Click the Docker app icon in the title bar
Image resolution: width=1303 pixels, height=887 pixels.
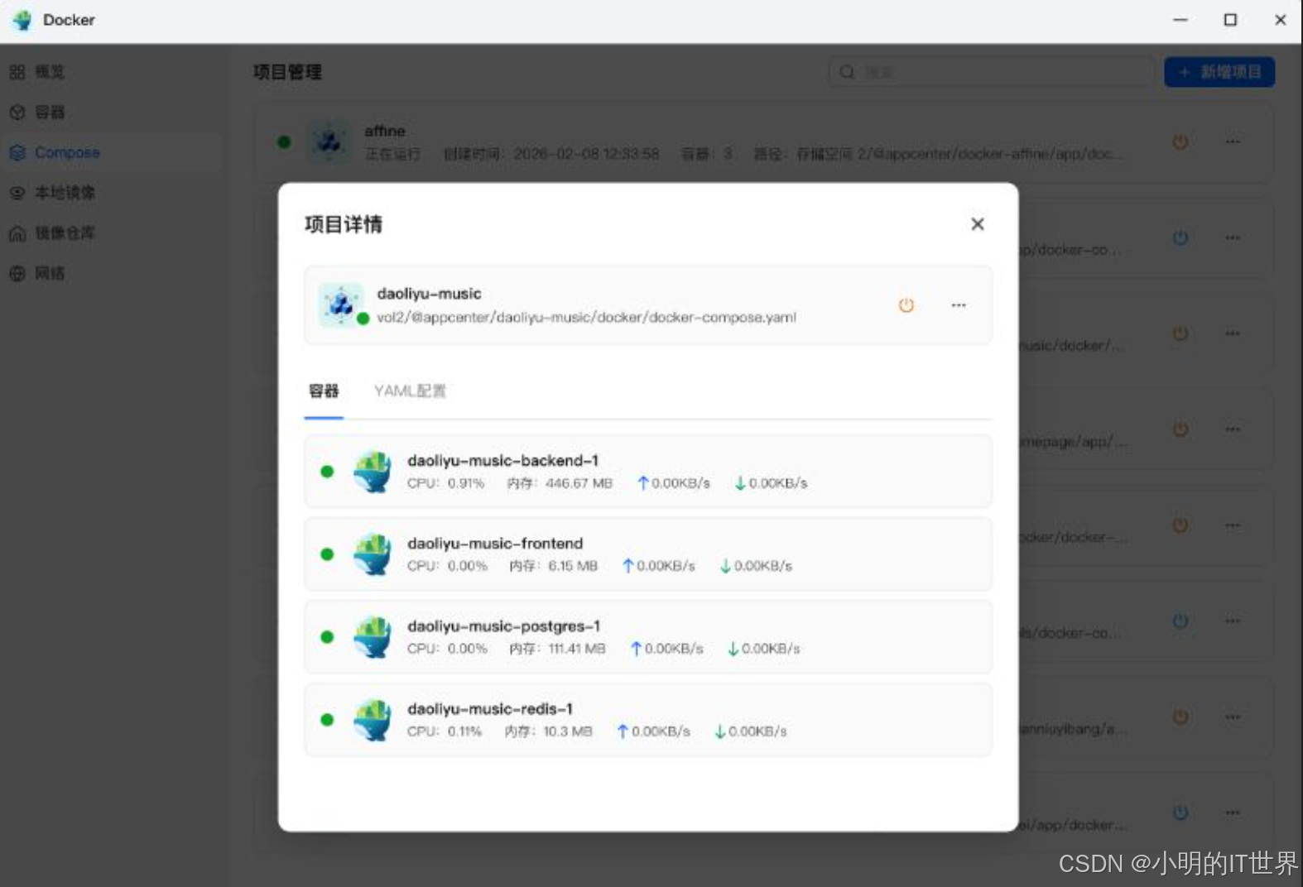pyautogui.click(x=22, y=20)
